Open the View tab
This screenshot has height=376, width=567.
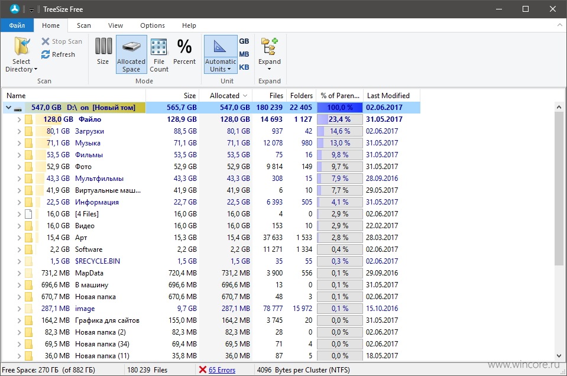pos(115,25)
